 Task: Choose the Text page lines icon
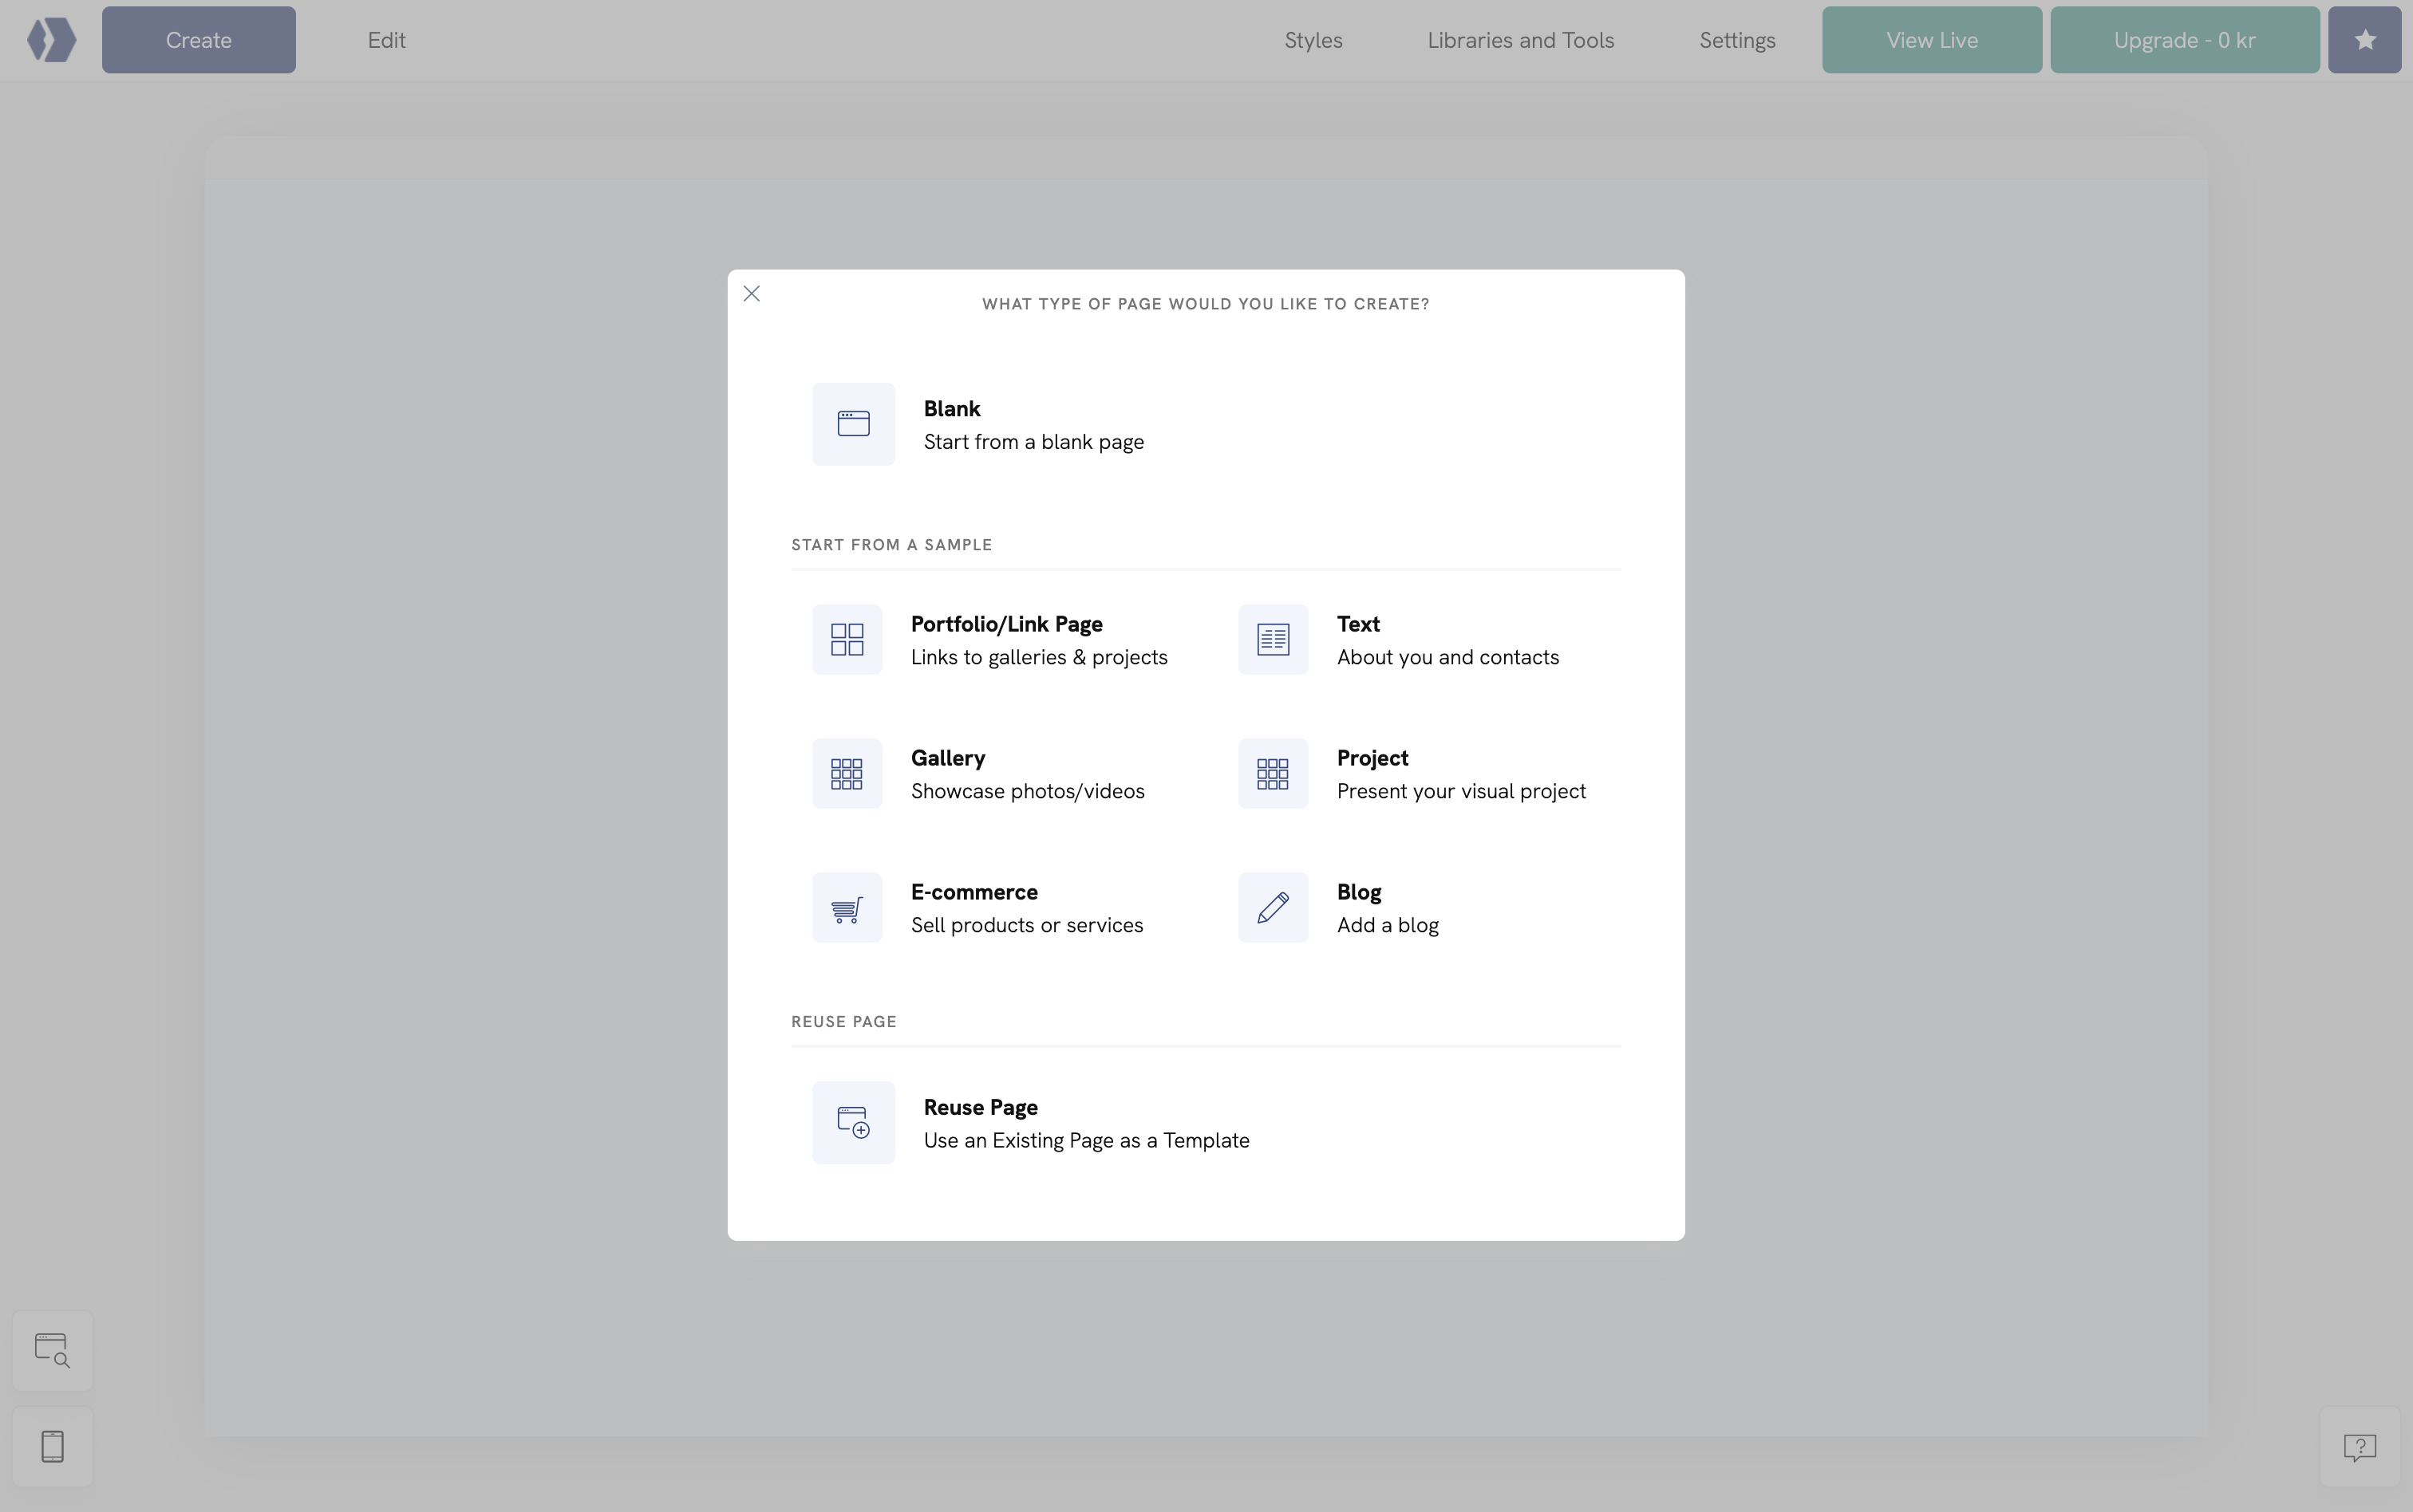pos(1273,640)
